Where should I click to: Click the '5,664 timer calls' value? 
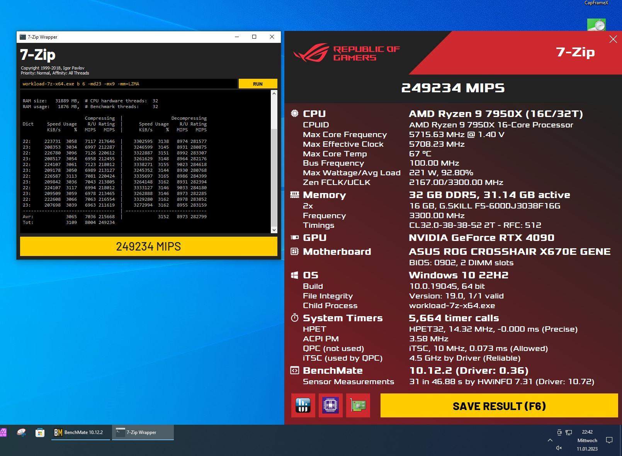[x=454, y=318]
